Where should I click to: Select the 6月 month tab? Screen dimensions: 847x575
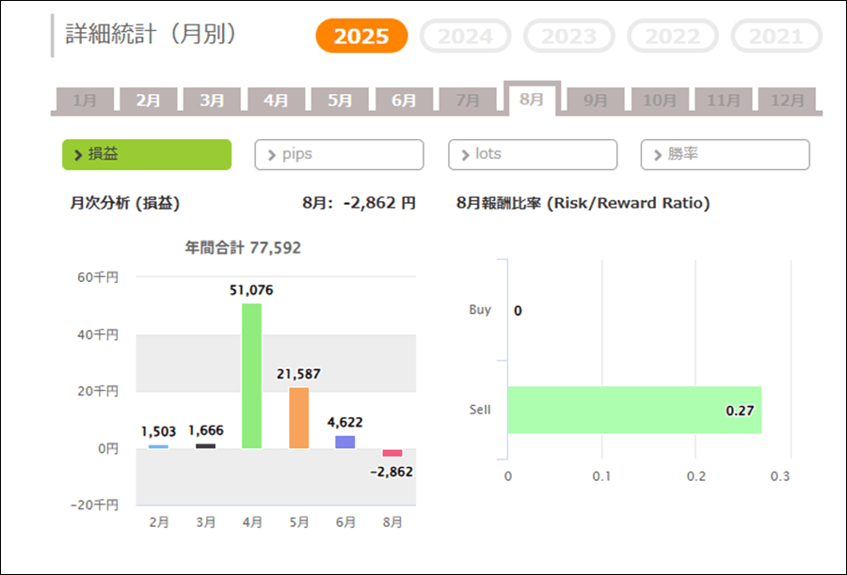(x=404, y=101)
